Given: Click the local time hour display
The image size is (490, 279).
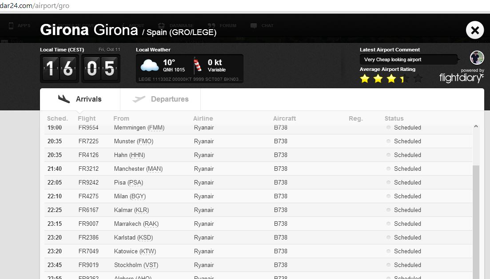Looking at the screenshot, I should (60, 68).
